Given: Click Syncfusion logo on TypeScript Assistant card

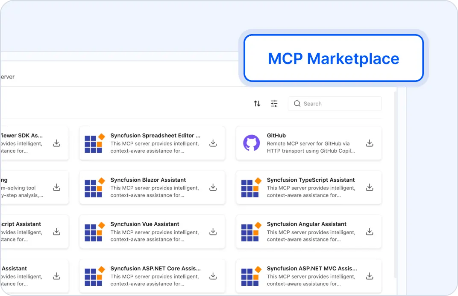Looking at the screenshot, I should [251, 188].
